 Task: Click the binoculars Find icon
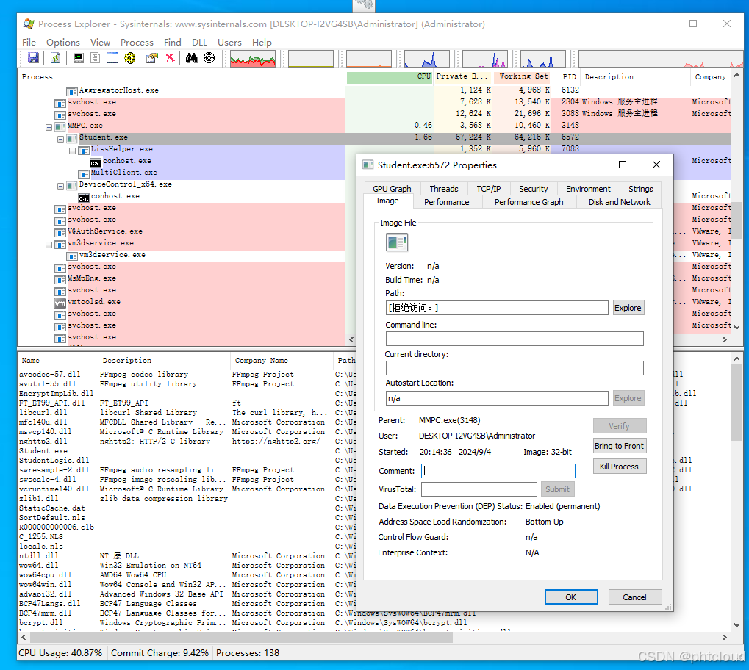click(192, 58)
